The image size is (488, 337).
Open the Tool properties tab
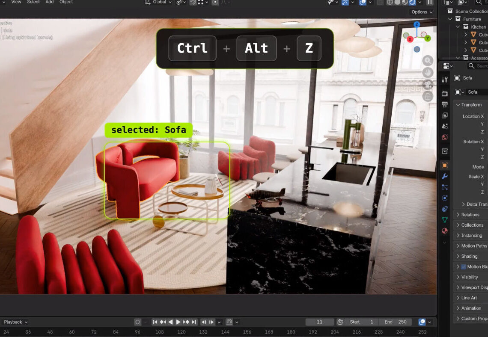(445, 79)
